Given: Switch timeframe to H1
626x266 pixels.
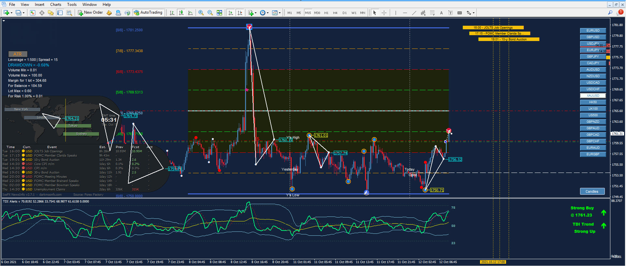Looking at the screenshot, I should (326, 13).
